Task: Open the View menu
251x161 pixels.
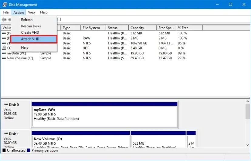Action: (32, 12)
